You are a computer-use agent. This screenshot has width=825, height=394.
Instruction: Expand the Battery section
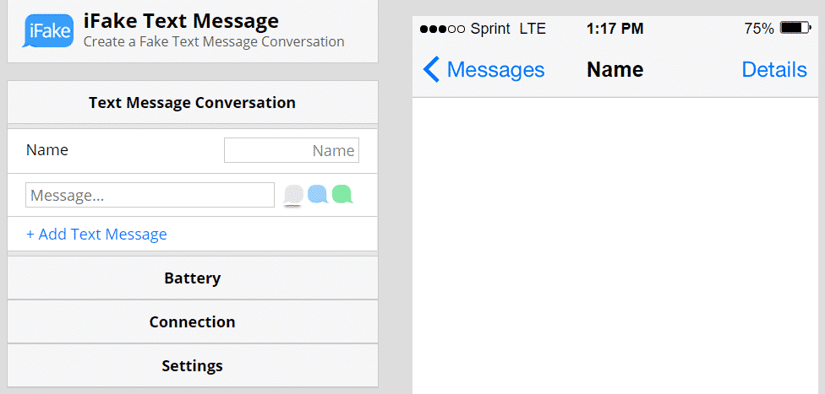coord(192,278)
